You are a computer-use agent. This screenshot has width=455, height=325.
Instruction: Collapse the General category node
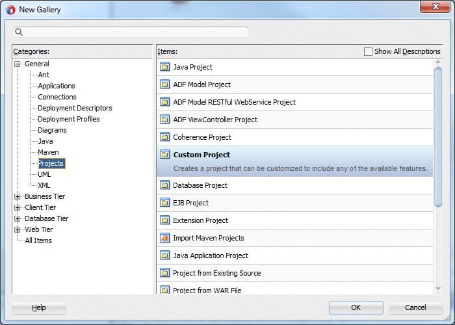[18, 64]
